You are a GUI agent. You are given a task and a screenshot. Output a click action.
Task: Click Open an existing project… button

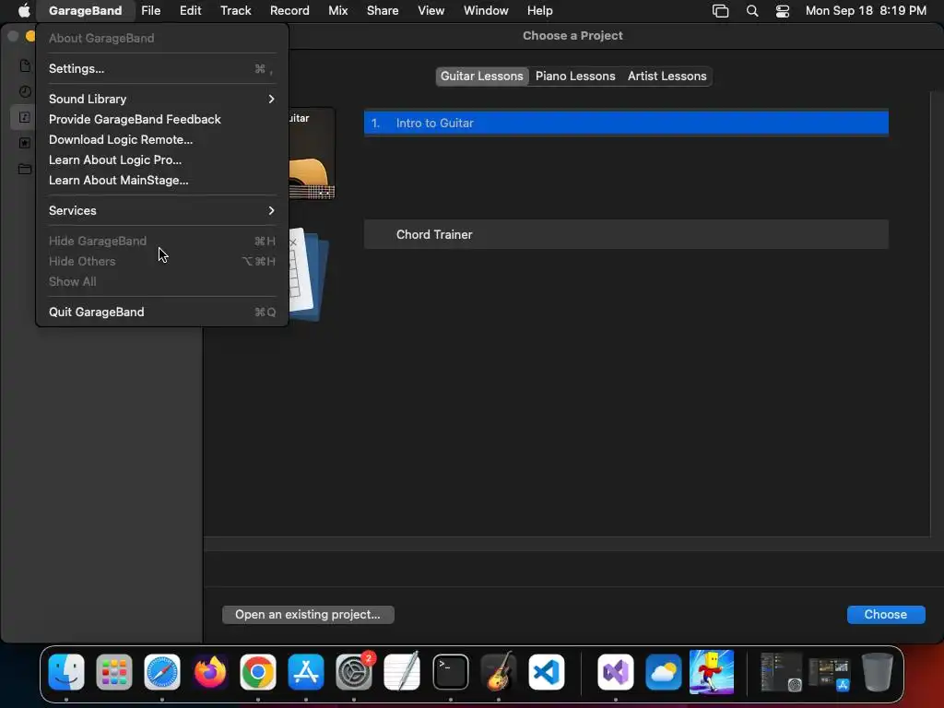point(308,615)
